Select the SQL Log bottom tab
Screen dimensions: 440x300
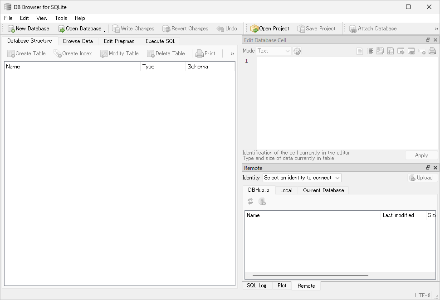257,285
